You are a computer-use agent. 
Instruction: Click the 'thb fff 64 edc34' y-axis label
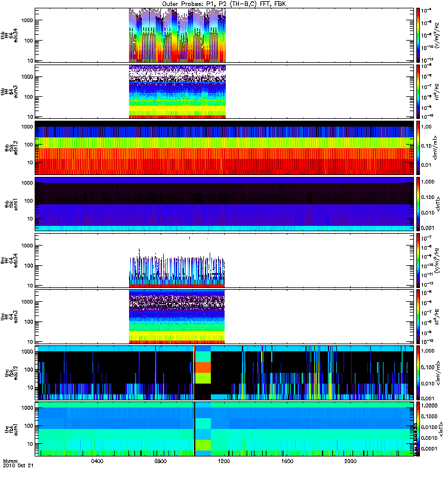point(9,35)
